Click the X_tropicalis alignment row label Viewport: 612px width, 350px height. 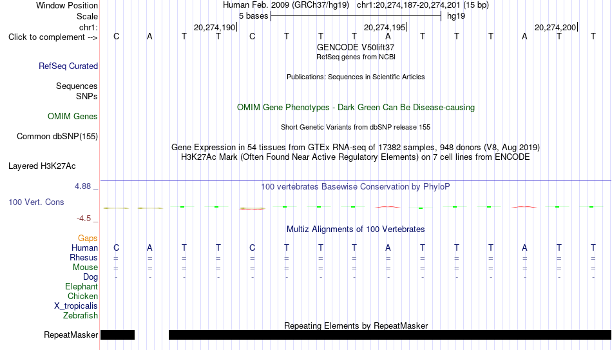[76, 306]
